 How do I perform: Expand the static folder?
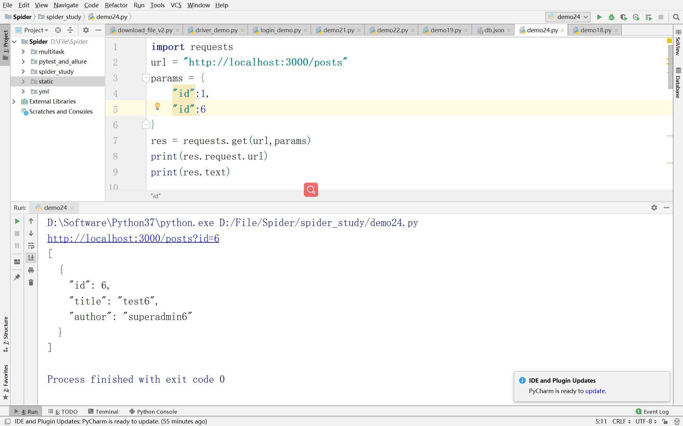click(23, 81)
